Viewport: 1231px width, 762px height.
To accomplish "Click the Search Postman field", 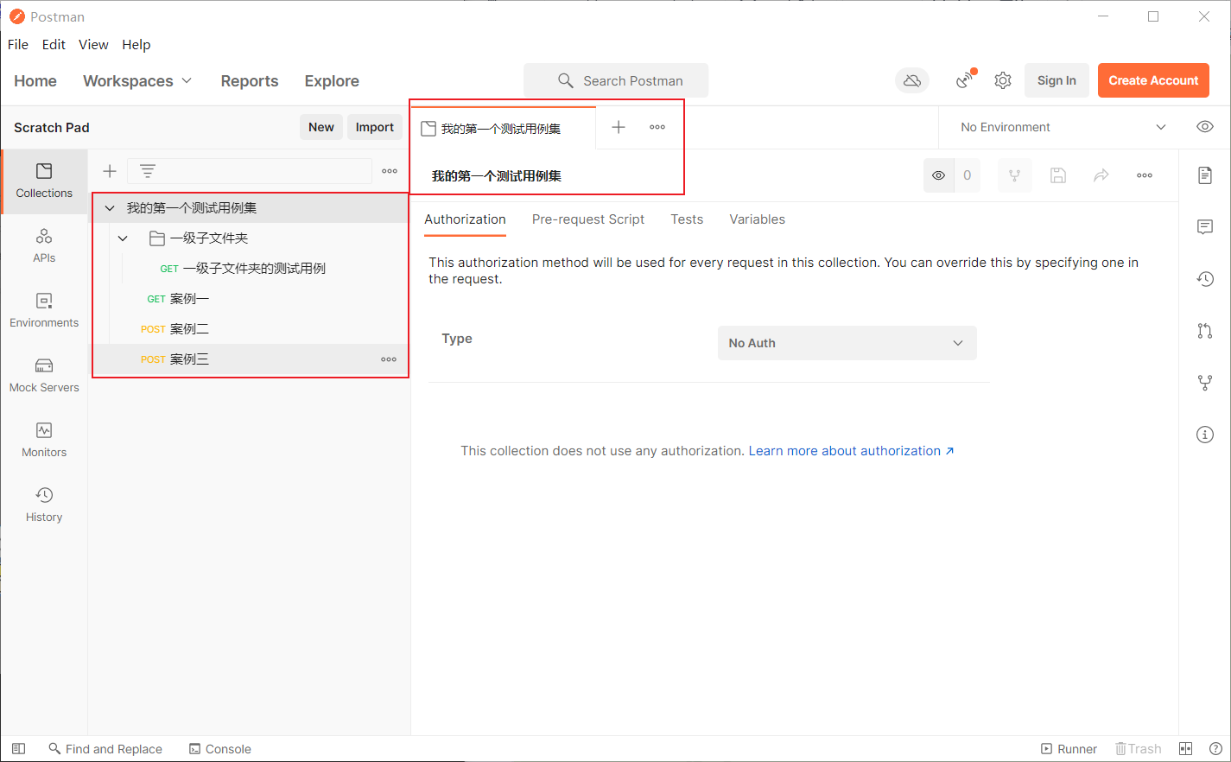I will 616,80.
